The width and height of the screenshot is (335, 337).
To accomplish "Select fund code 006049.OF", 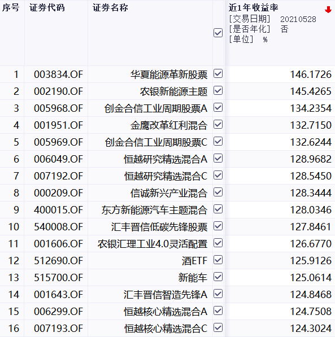I will 58,159.
